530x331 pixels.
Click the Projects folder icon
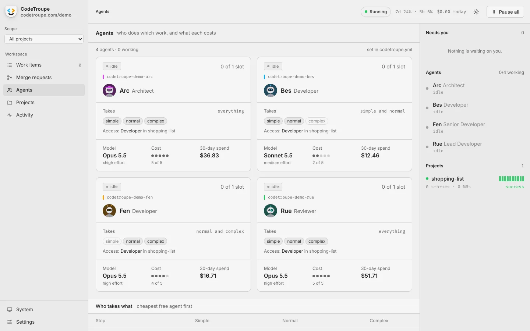(10, 103)
